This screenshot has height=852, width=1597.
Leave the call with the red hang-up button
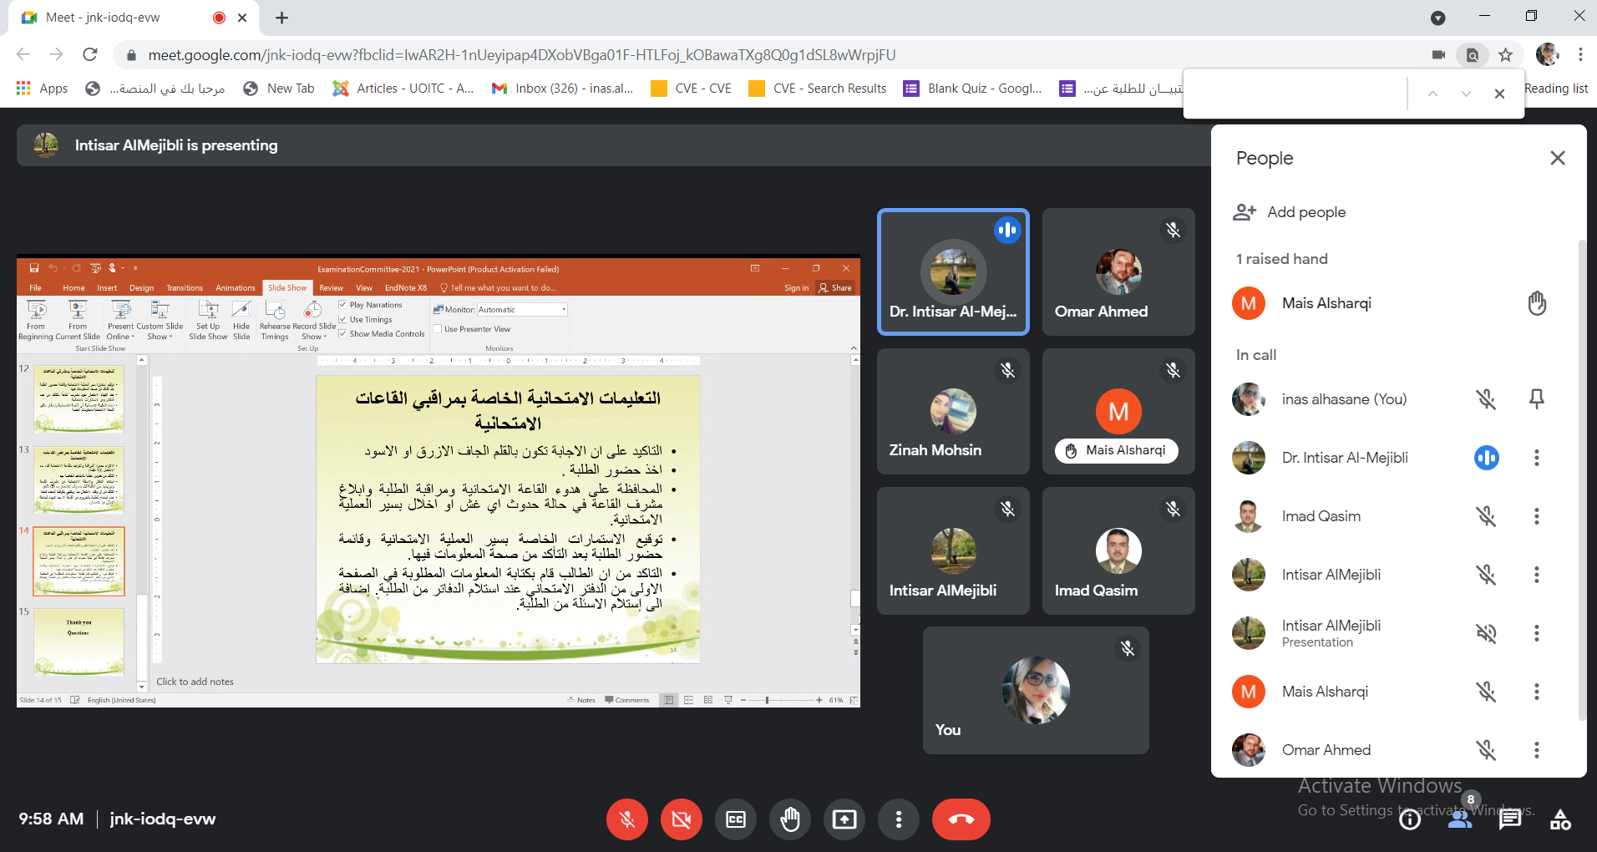point(961,819)
